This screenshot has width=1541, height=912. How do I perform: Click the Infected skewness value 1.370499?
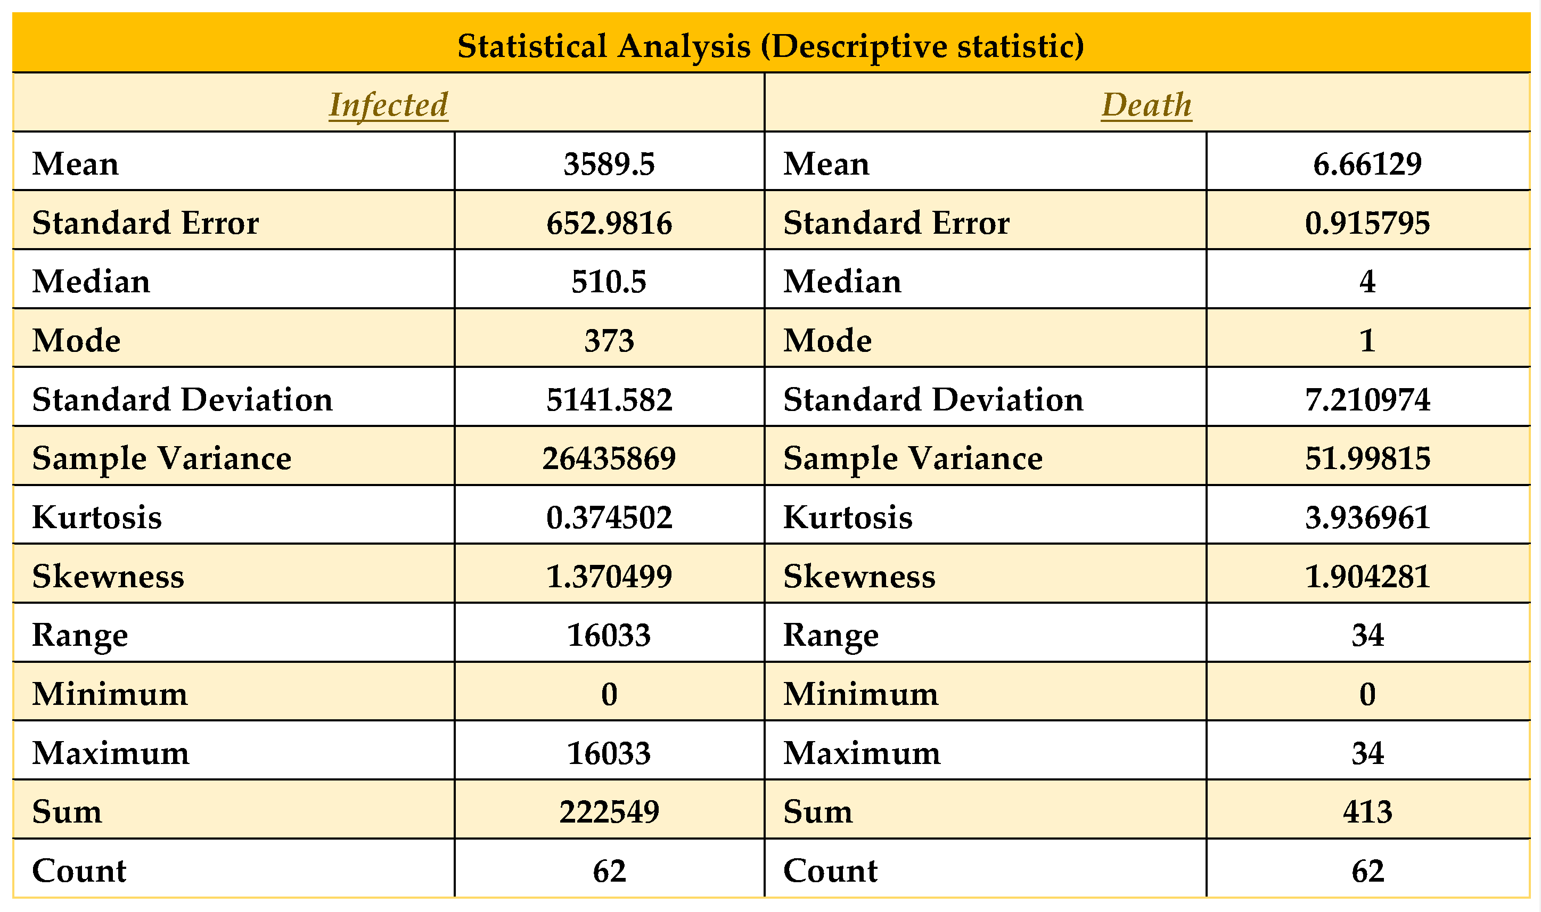tap(609, 577)
